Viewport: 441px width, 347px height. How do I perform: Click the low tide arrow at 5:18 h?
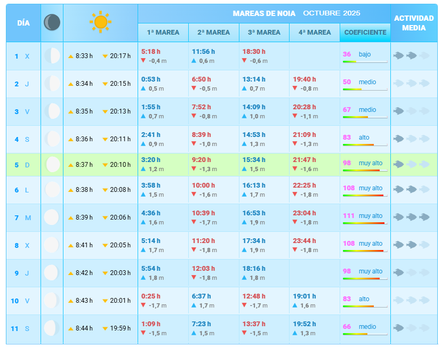click(x=143, y=61)
